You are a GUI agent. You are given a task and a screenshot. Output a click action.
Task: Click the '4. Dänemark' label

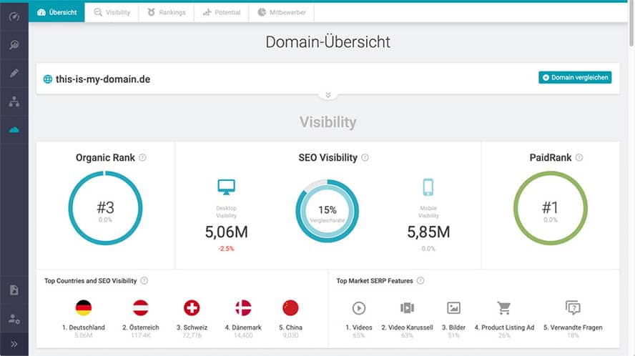pos(243,327)
